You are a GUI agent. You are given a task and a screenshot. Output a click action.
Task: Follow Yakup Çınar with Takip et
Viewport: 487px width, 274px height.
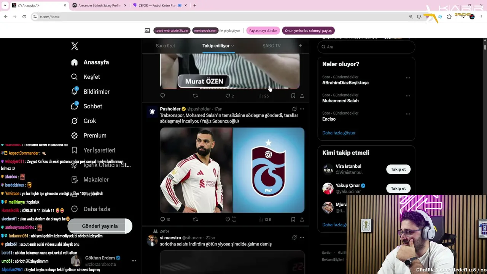[398, 188]
